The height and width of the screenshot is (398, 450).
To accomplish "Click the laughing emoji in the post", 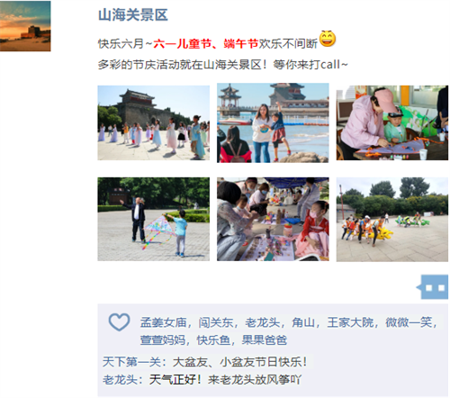I will click(328, 39).
